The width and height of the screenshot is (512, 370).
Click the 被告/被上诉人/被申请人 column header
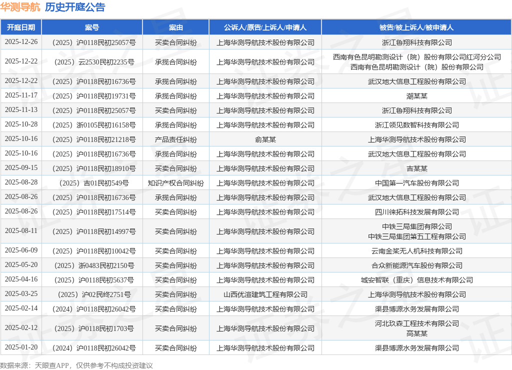click(x=416, y=27)
